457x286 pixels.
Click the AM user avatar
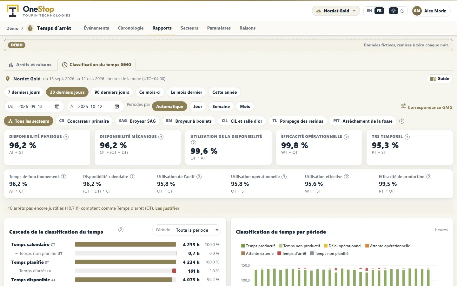[x=417, y=11]
